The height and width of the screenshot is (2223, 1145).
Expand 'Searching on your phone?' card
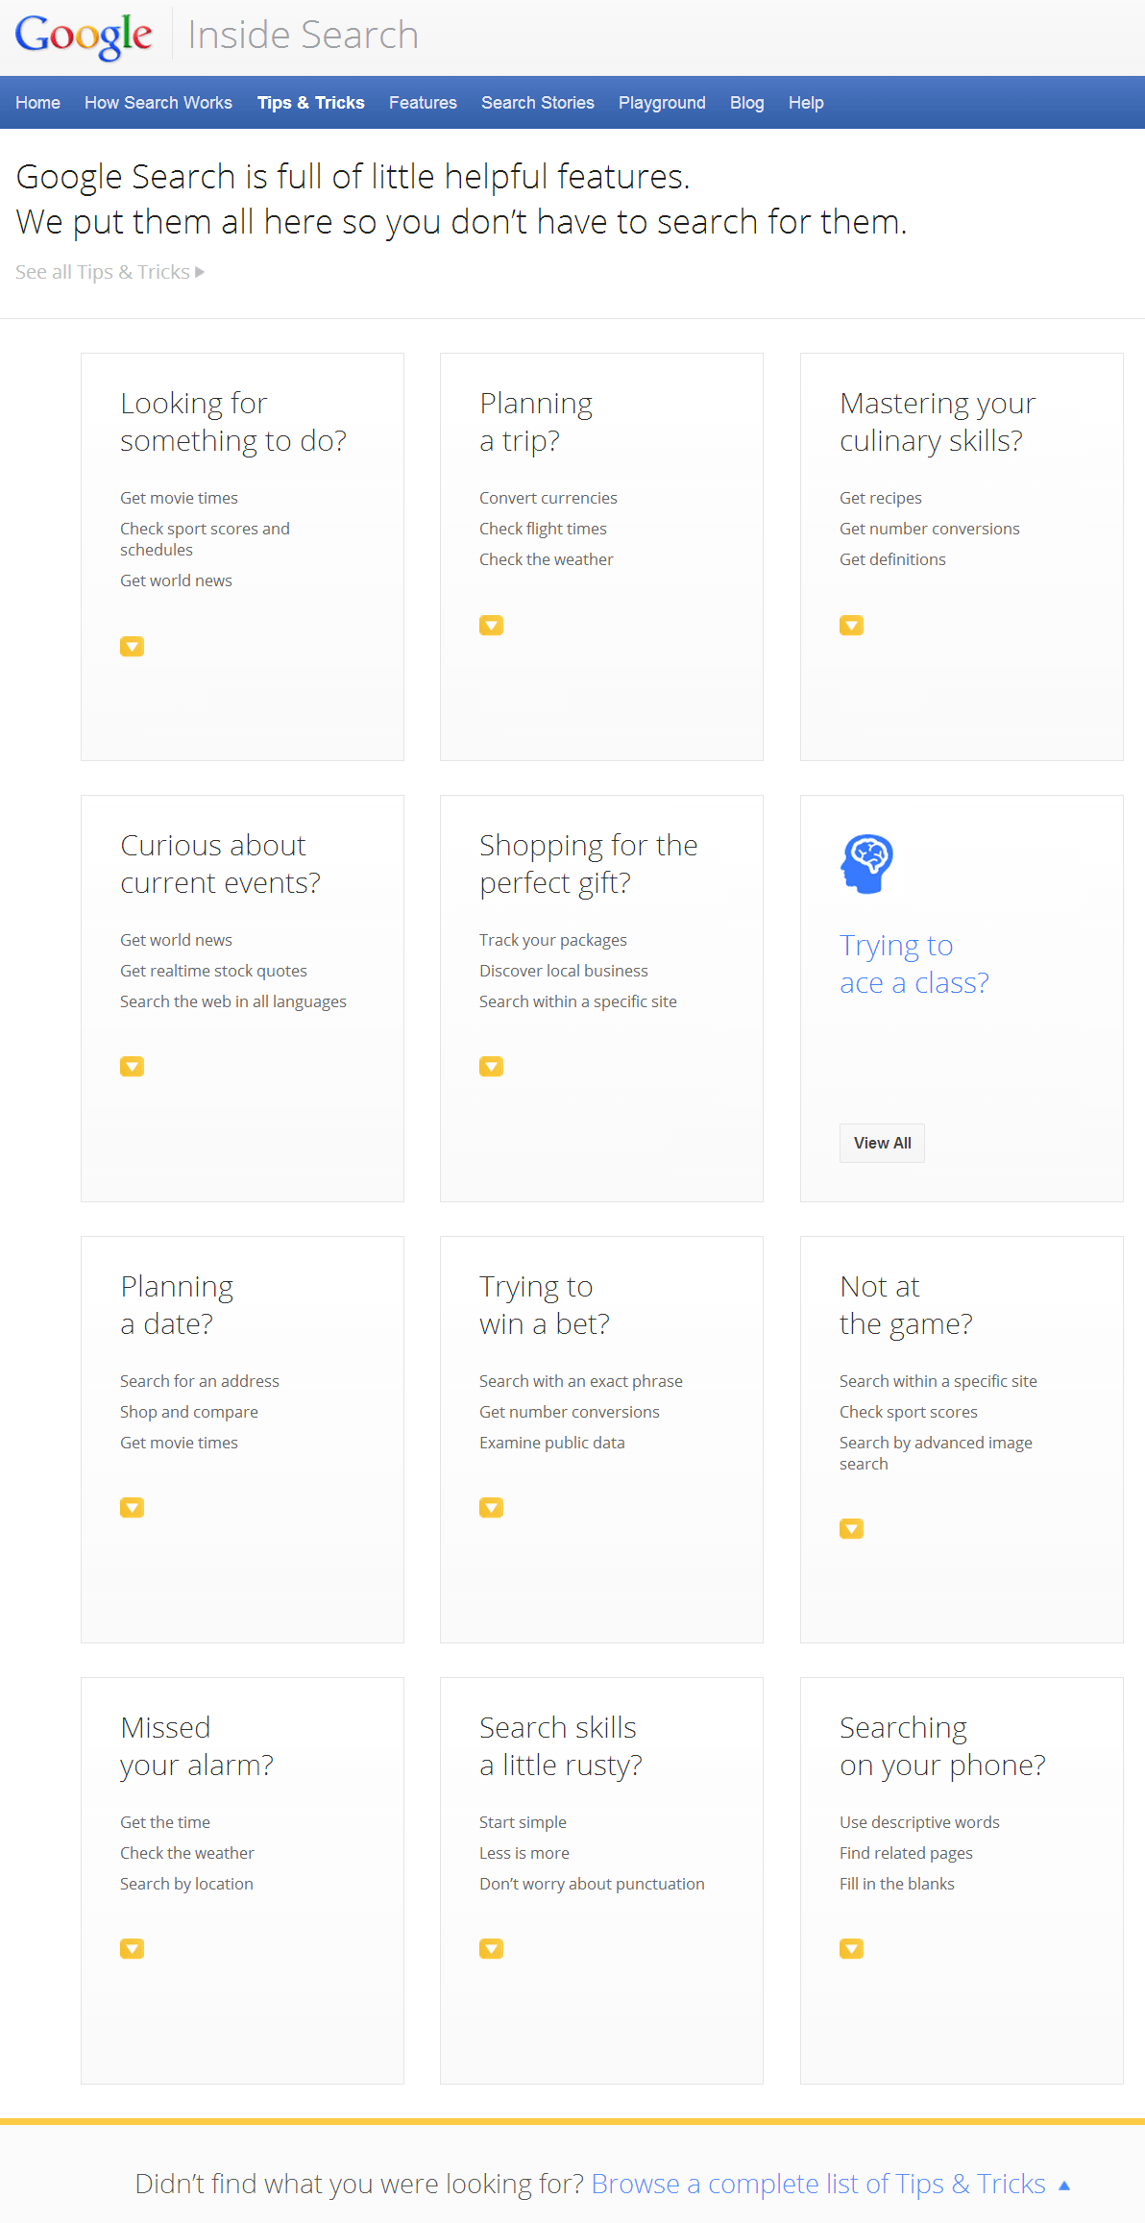[x=851, y=1949]
